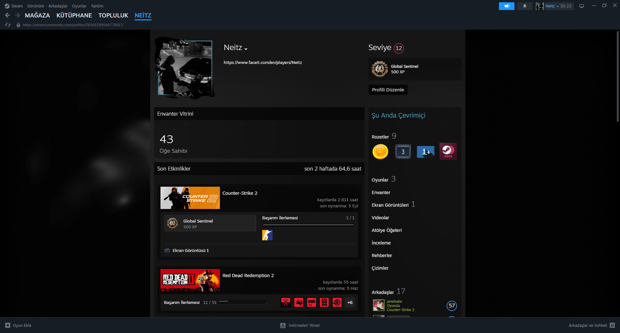Open the Görünüm menu
The height and width of the screenshot is (333, 620).
(x=36, y=6)
